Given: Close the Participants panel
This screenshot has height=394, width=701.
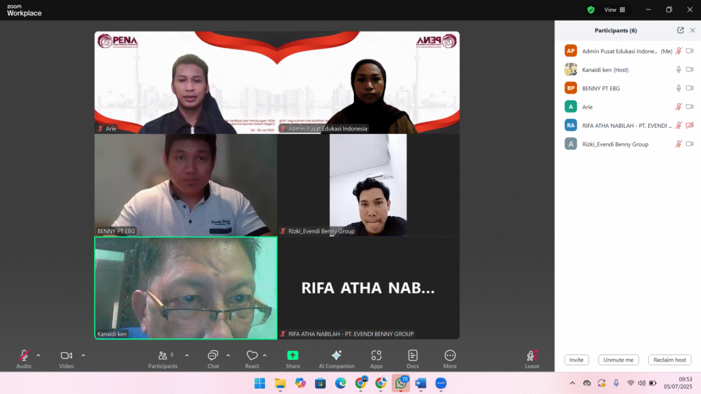Looking at the screenshot, I should (x=693, y=30).
